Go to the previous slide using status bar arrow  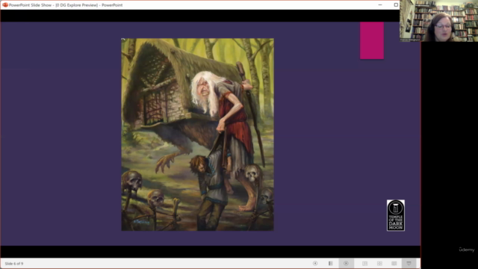315,264
